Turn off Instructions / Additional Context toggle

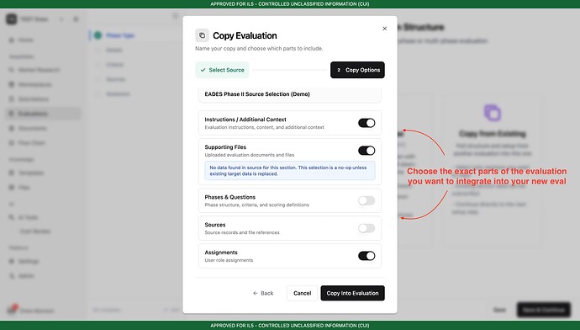pos(366,123)
